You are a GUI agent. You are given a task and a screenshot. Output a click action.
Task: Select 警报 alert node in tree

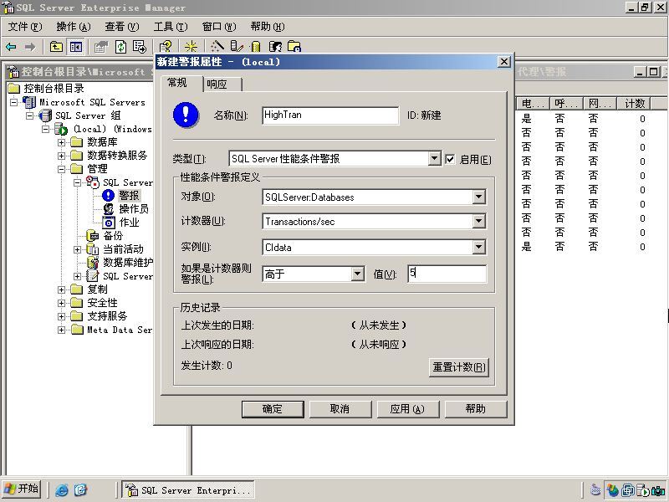(x=129, y=196)
